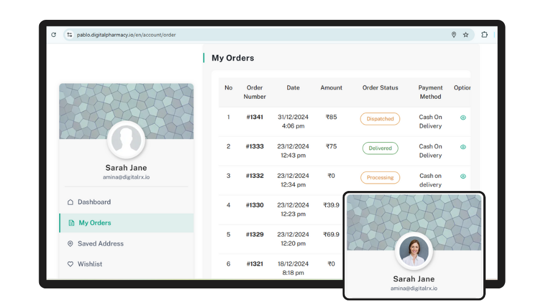The width and height of the screenshot is (544, 306).
Task: Select My Orders in the sidebar
Action: click(x=126, y=223)
